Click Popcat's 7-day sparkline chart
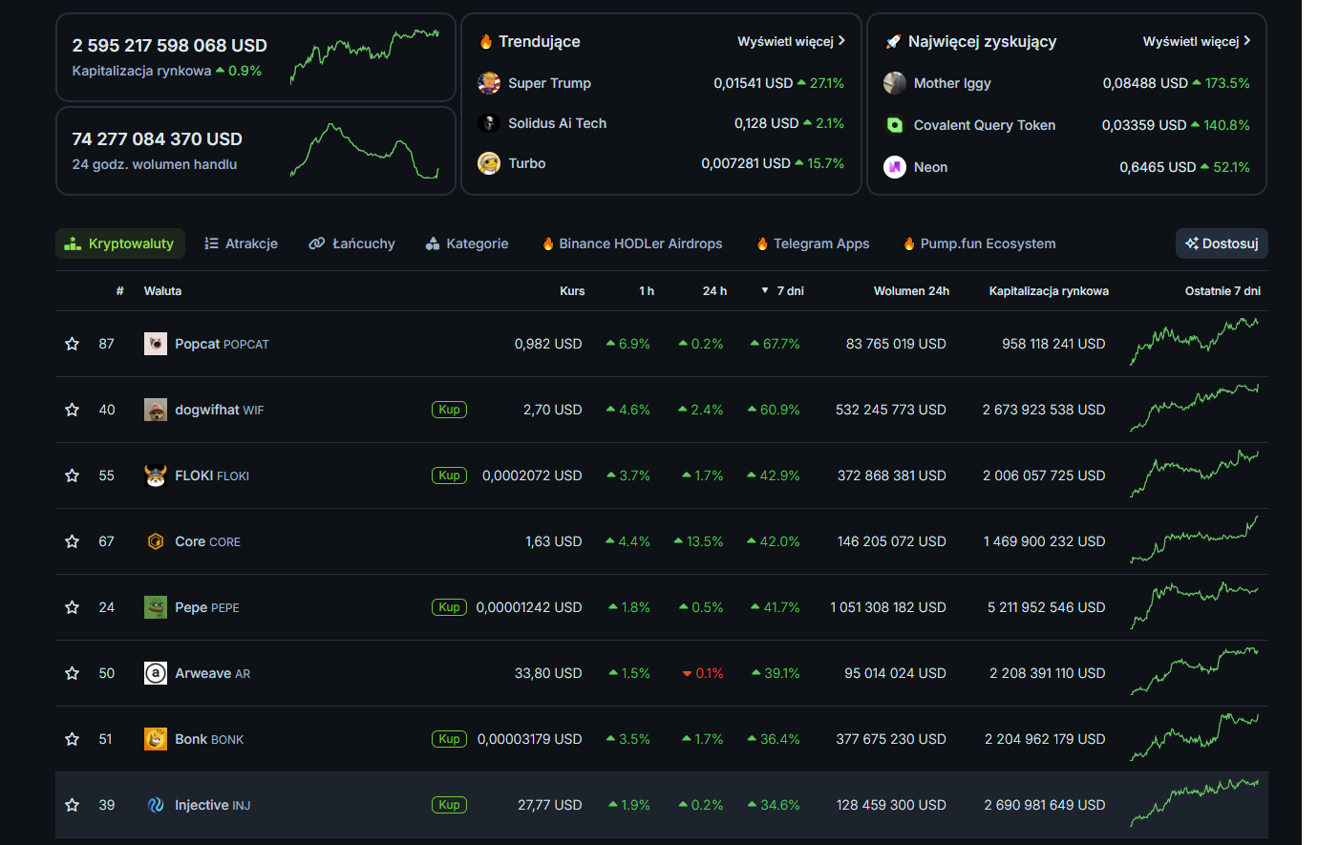1318x845 pixels. click(x=1195, y=342)
